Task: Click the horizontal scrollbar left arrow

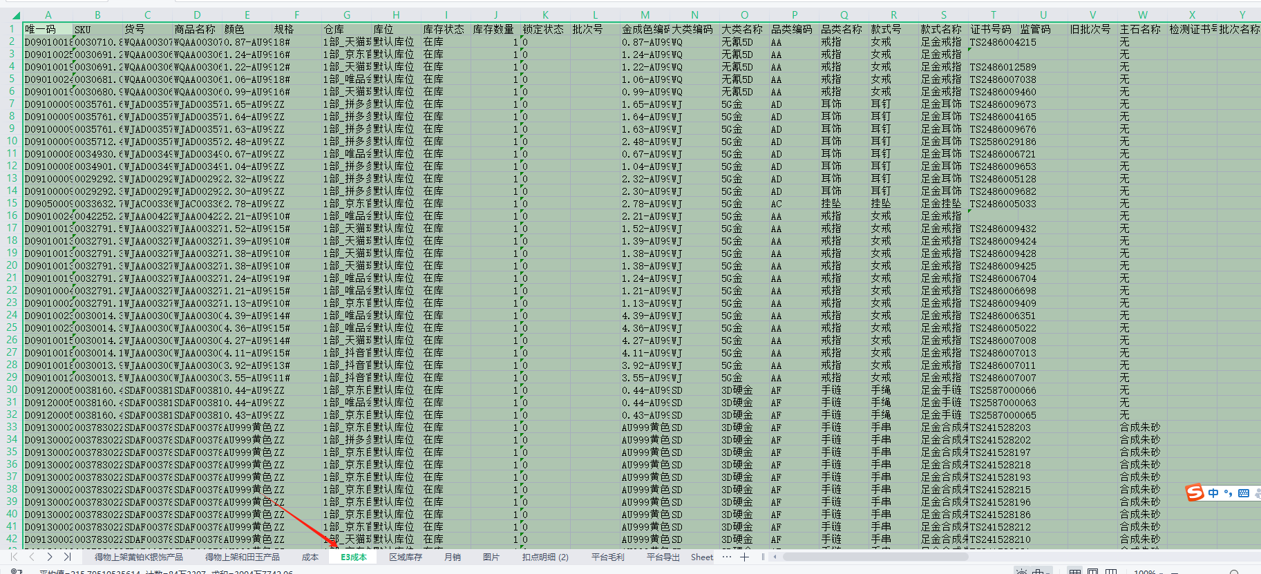Action: pos(775,557)
